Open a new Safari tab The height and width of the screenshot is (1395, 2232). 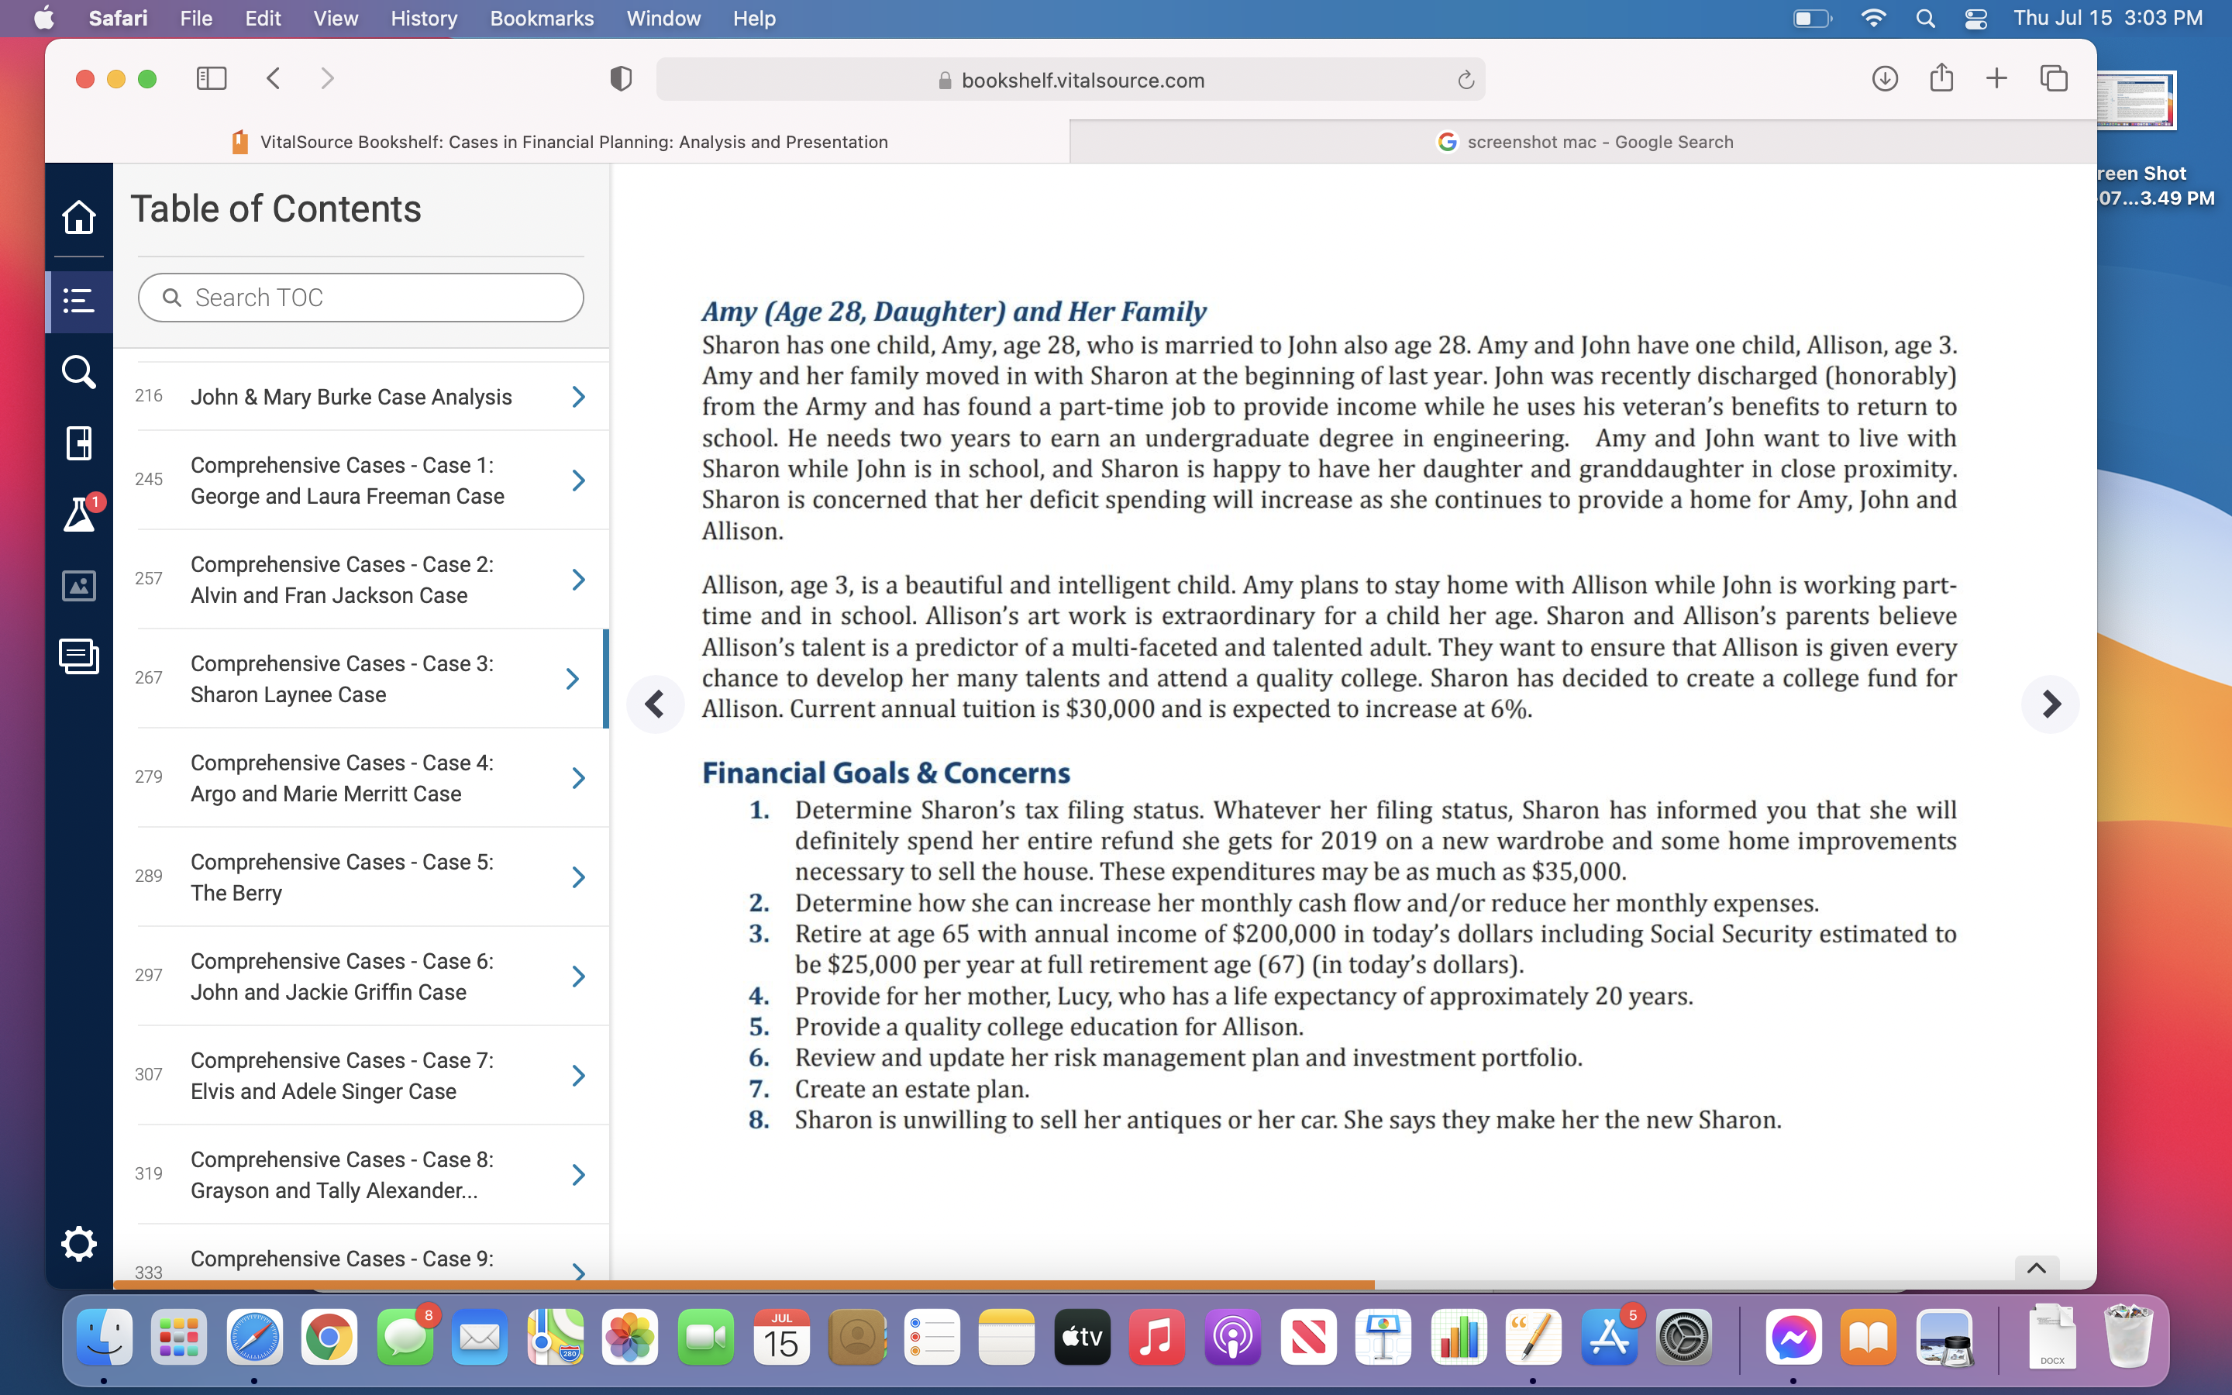(x=1997, y=79)
